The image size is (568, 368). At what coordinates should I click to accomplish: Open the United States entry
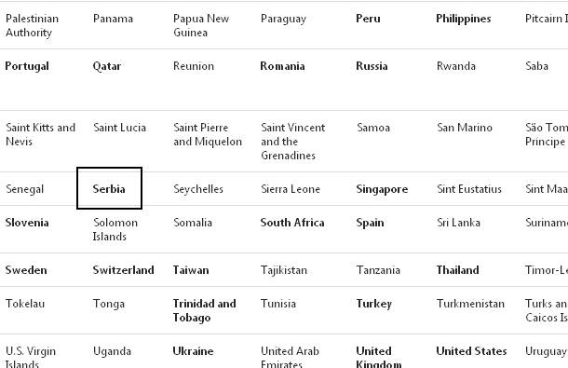[x=471, y=351]
